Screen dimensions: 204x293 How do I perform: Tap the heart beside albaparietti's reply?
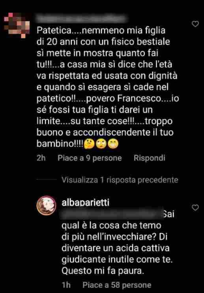tap(195, 207)
